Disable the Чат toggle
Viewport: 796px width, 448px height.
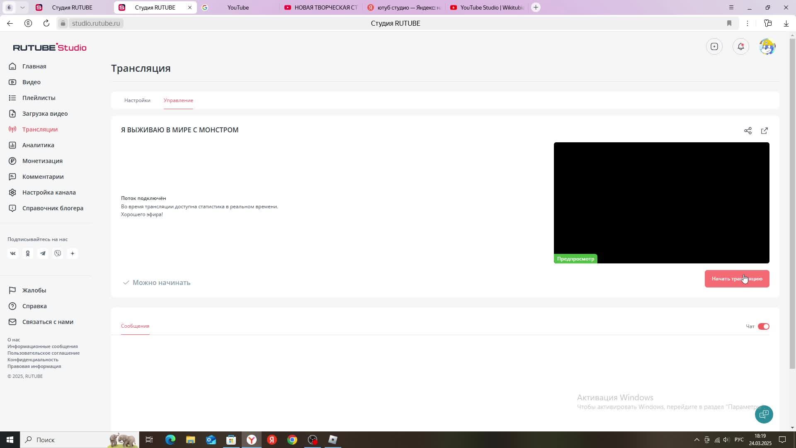coord(763,326)
